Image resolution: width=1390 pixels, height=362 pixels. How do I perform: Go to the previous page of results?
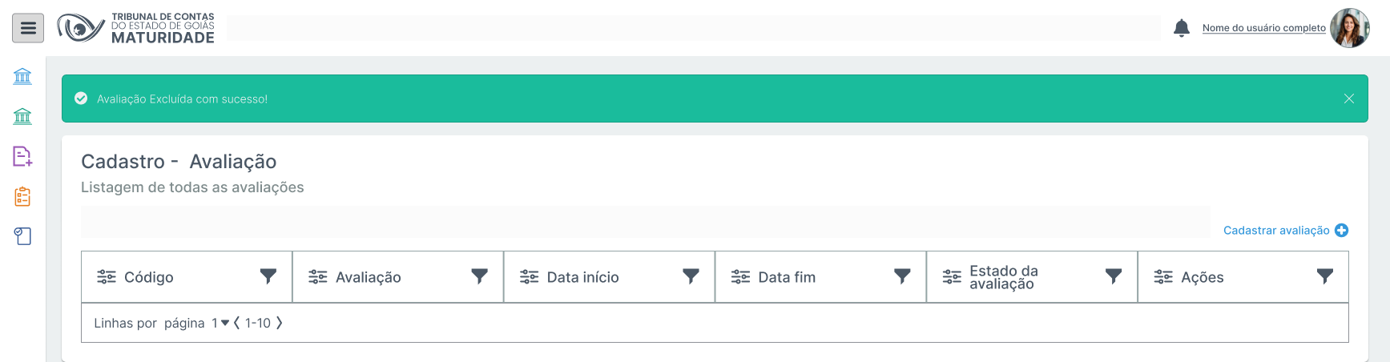(x=237, y=324)
